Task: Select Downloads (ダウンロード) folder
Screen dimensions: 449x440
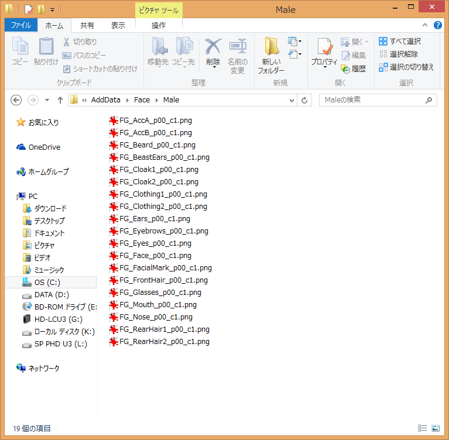Action: tap(44, 208)
